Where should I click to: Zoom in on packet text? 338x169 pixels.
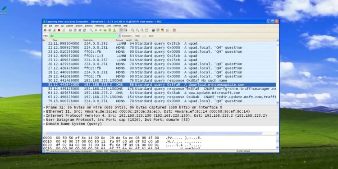click(132, 30)
